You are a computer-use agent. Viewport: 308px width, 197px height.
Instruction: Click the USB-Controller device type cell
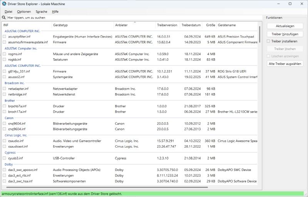coord(64,158)
